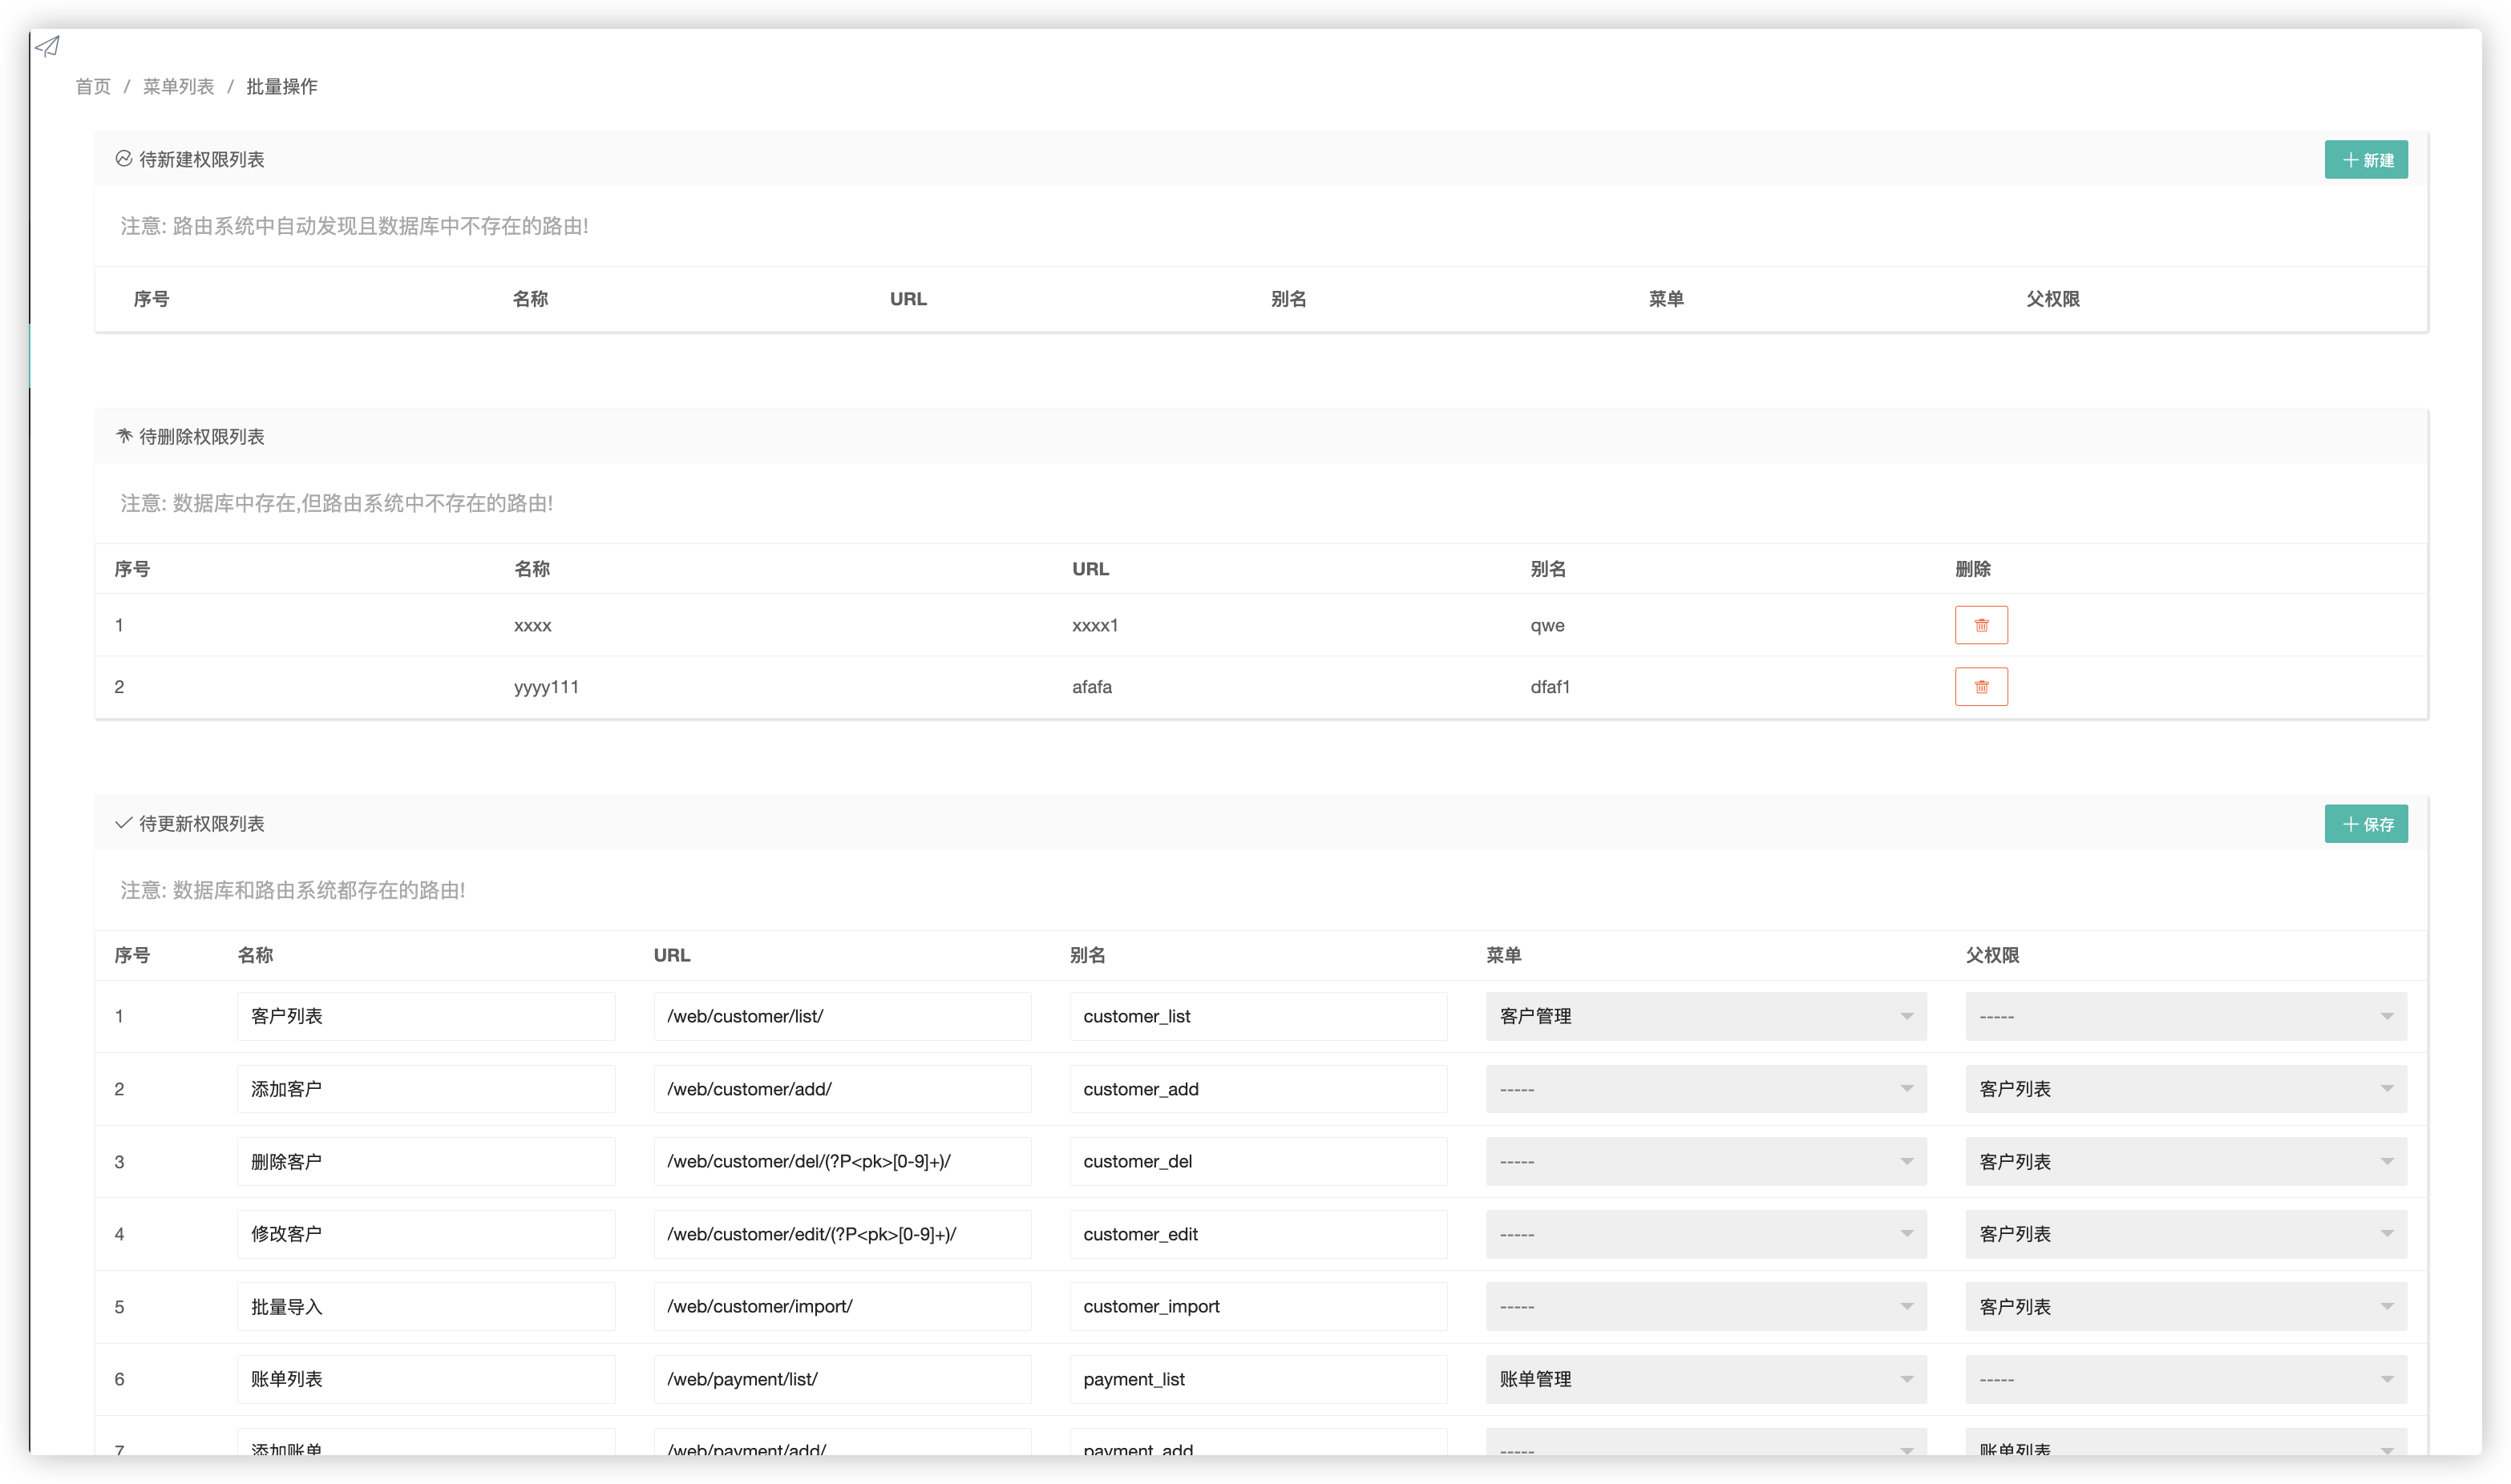
Task: Click the 新建 plus button
Action: [x=2365, y=160]
